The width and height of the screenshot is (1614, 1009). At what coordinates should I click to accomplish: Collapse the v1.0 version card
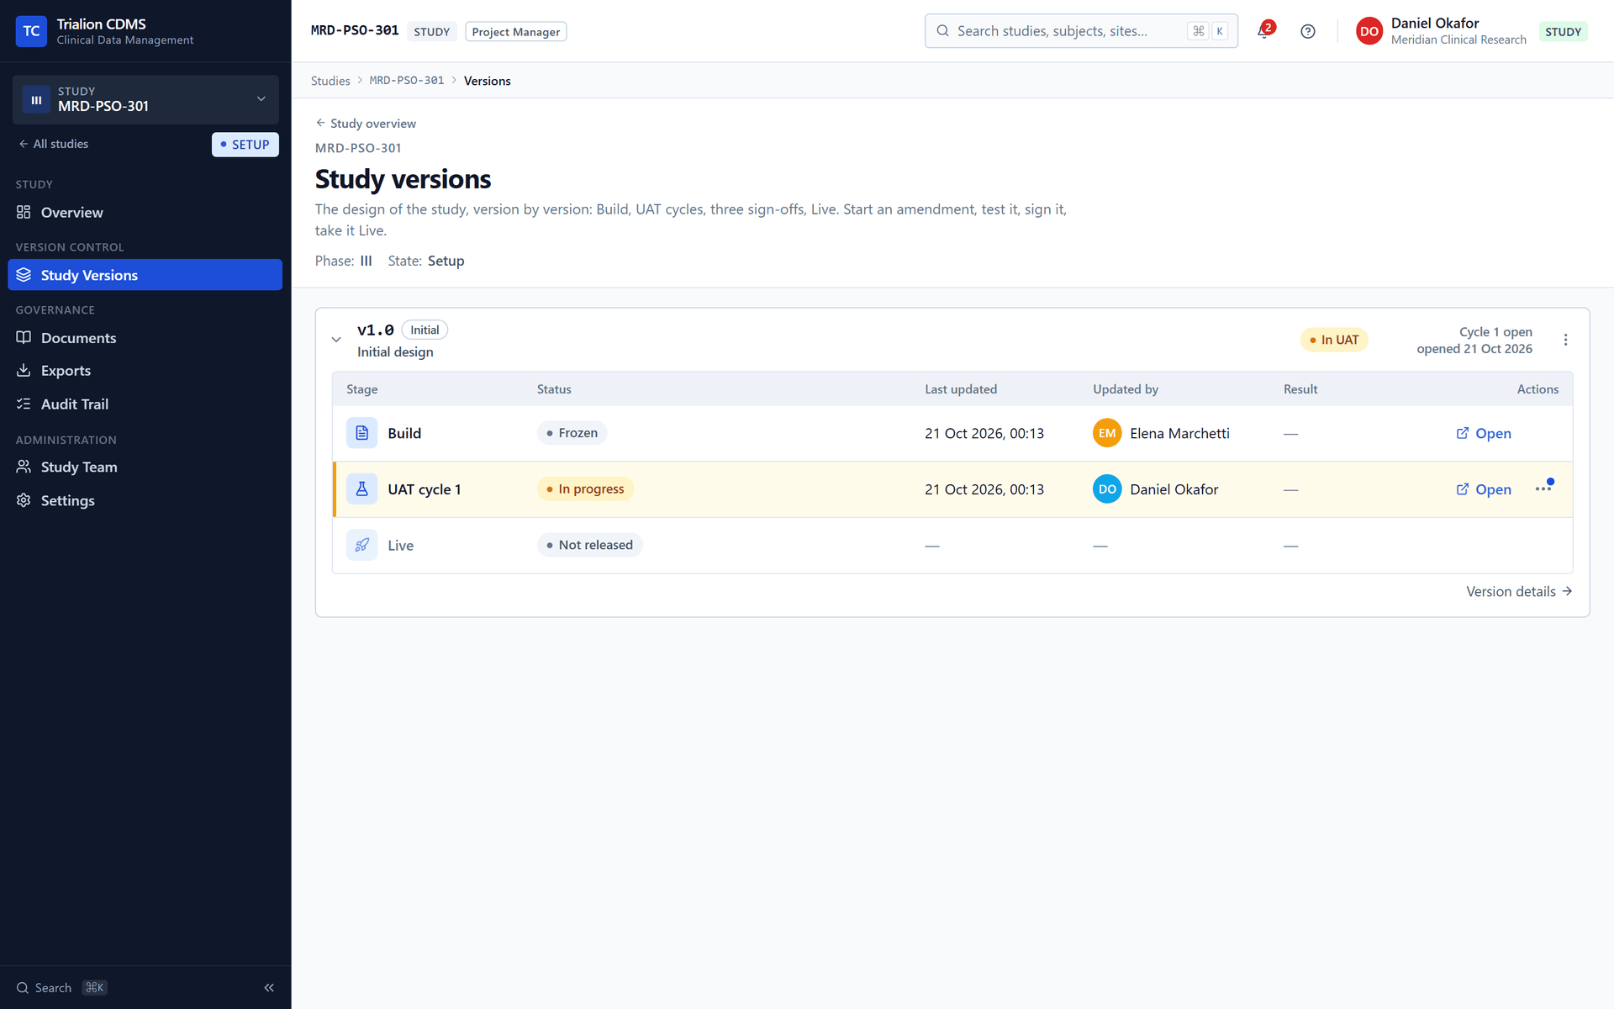[x=336, y=340]
